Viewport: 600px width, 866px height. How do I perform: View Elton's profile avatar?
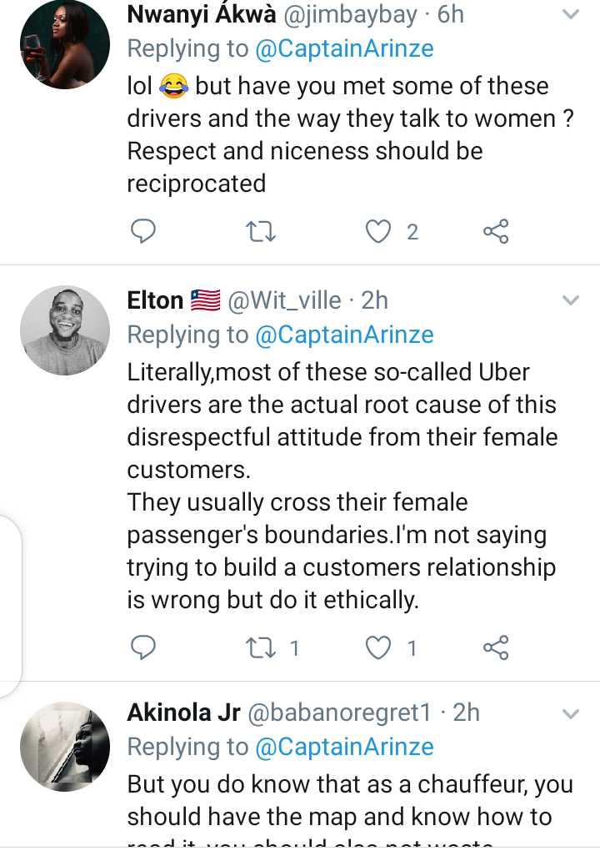pyautogui.click(x=65, y=330)
